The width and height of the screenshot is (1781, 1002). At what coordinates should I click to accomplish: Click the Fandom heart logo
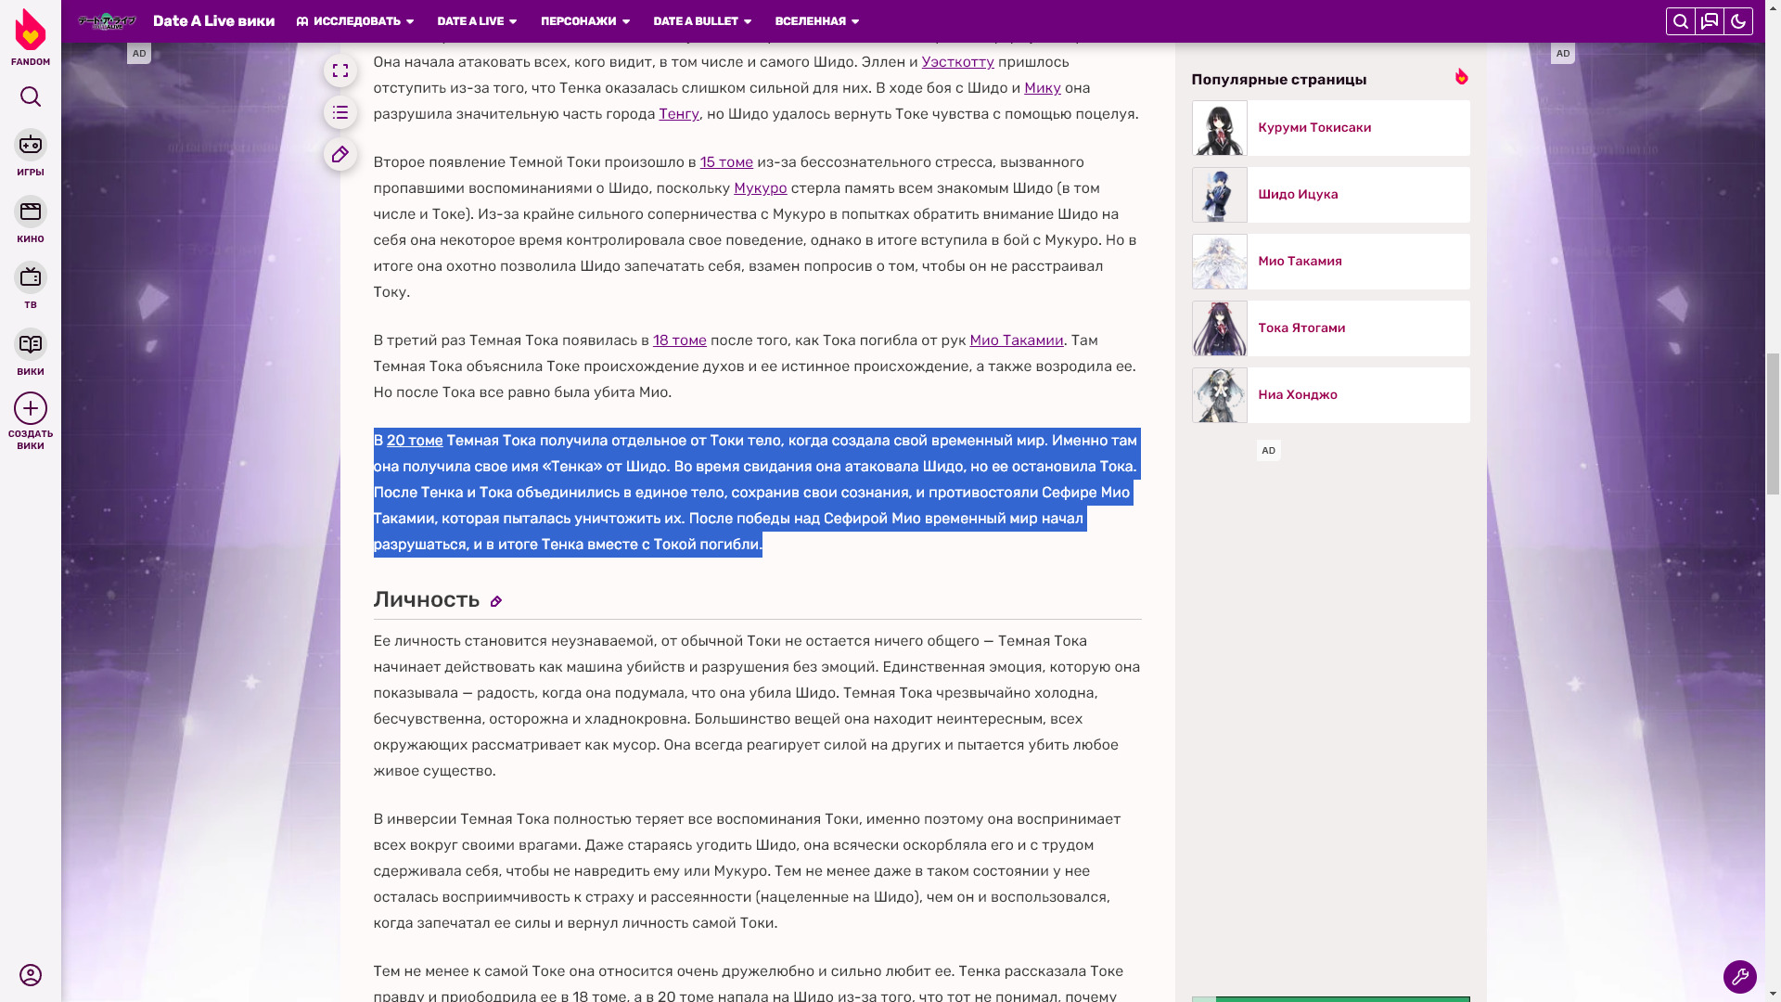coord(31,30)
